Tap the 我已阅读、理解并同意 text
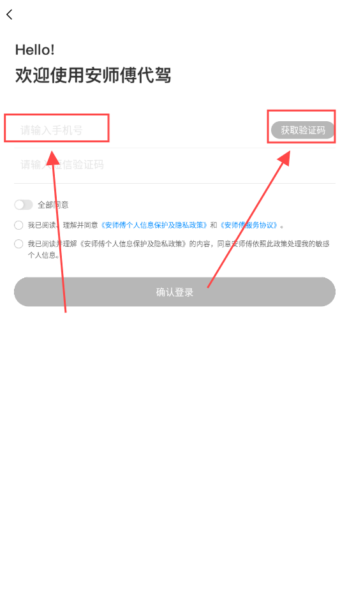347x606 pixels. click(x=63, y=225)
